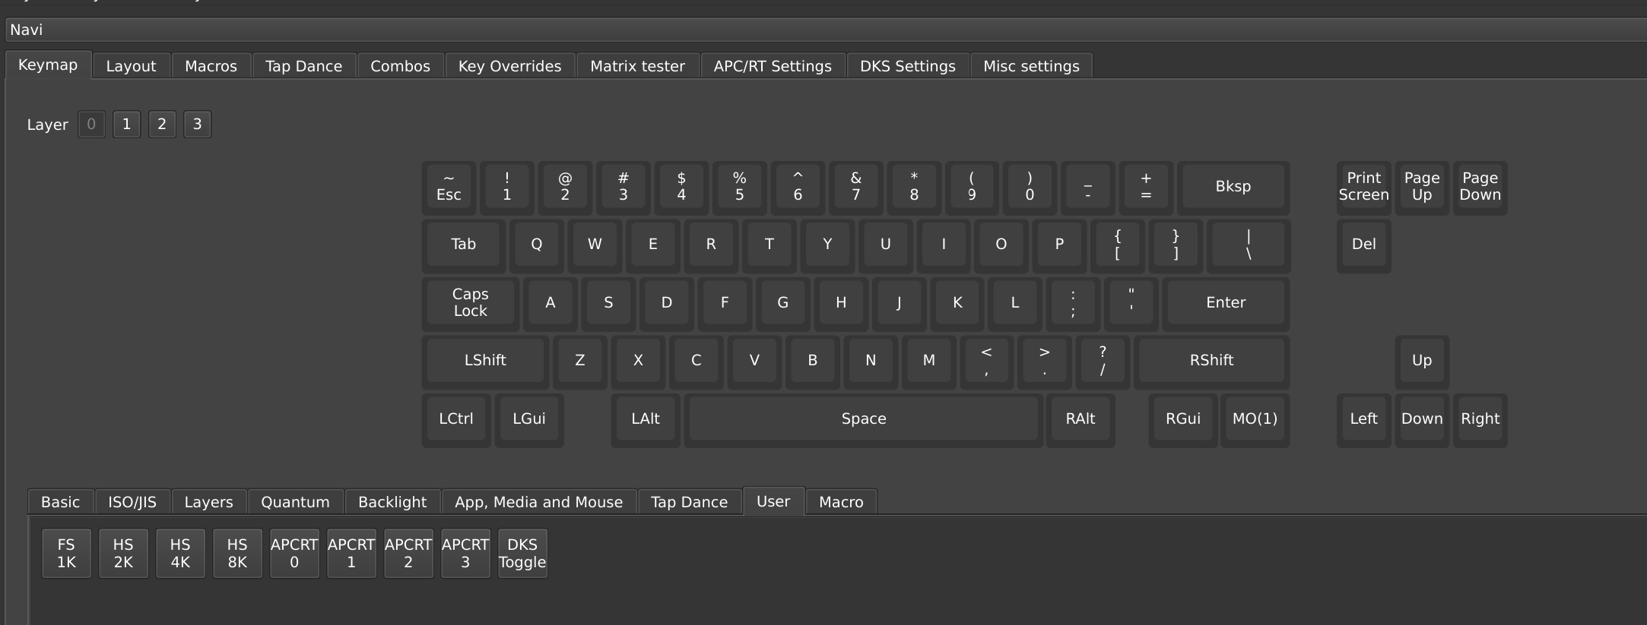Image resolution: width=1647 pixels, height=625 pixels.
Task: Switch to layer 3
Action: 197,124
